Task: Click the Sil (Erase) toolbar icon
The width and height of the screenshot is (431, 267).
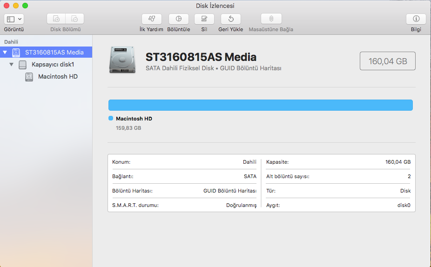Action: [204, 19]
